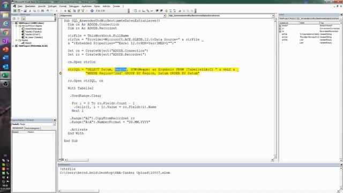Select Modul1 in project tree
Viewport: 343px width, 193px height.
28,43
